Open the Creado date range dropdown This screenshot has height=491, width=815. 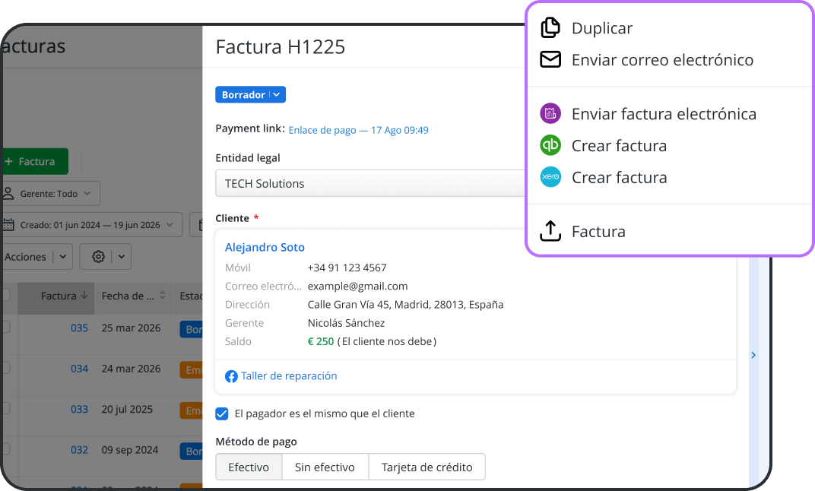pyautogui.click(x=92, y=224)
